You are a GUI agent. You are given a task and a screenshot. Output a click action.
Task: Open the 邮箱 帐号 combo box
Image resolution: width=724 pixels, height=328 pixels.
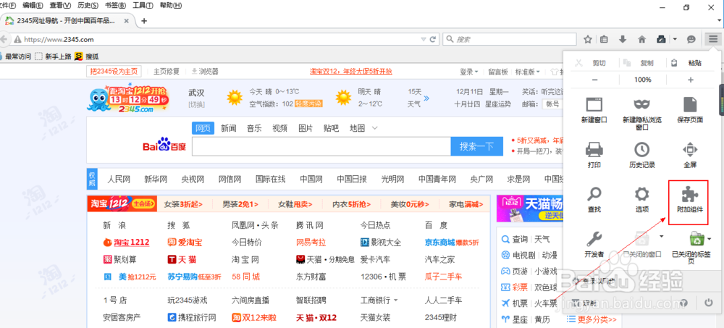tap(552, 104)
